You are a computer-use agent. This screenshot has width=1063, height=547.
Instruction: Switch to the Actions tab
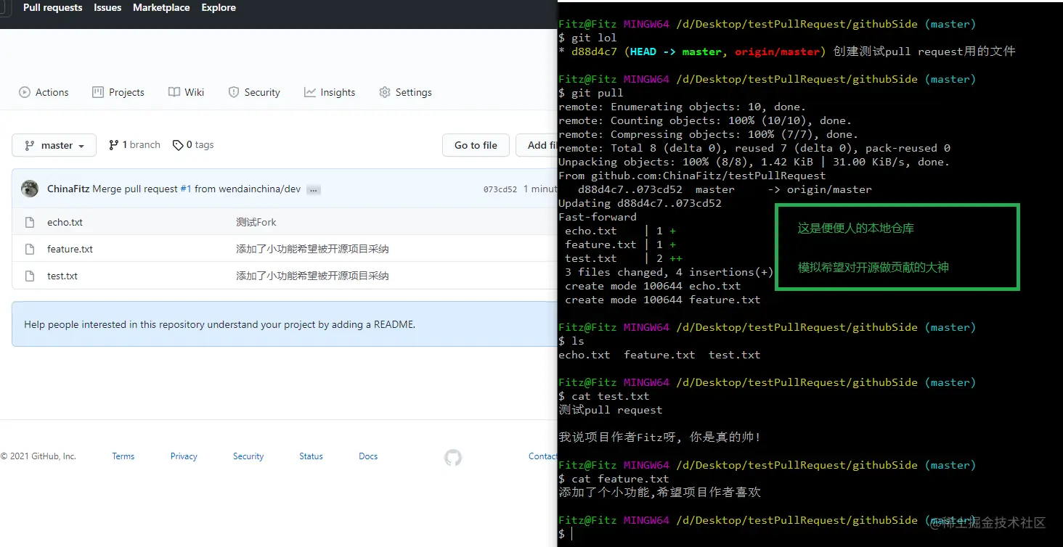tap(44, 92)
